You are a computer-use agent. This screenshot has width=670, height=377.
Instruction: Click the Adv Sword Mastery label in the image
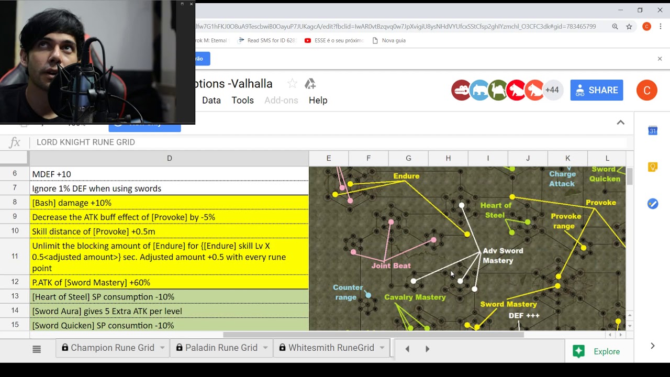coord(502,256)
